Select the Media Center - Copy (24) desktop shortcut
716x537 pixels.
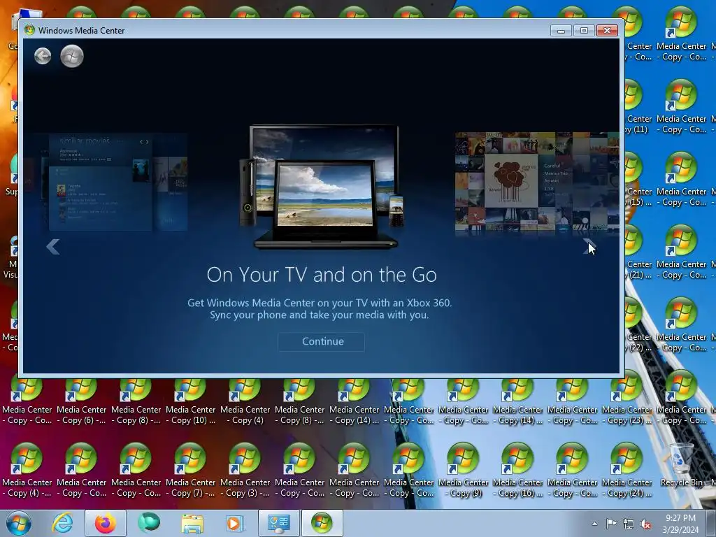pos(627,471)
